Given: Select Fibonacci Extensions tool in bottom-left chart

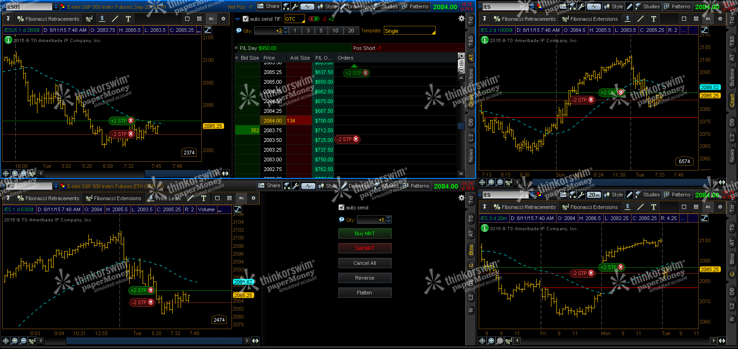Looking at the screenshot, I should point(114,198).
